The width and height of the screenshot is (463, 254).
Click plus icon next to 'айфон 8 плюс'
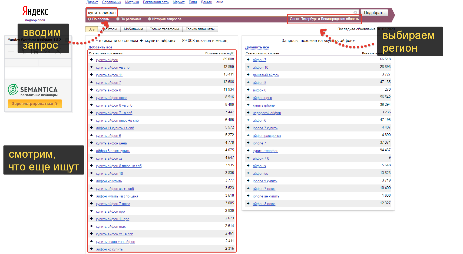point(248,203)
